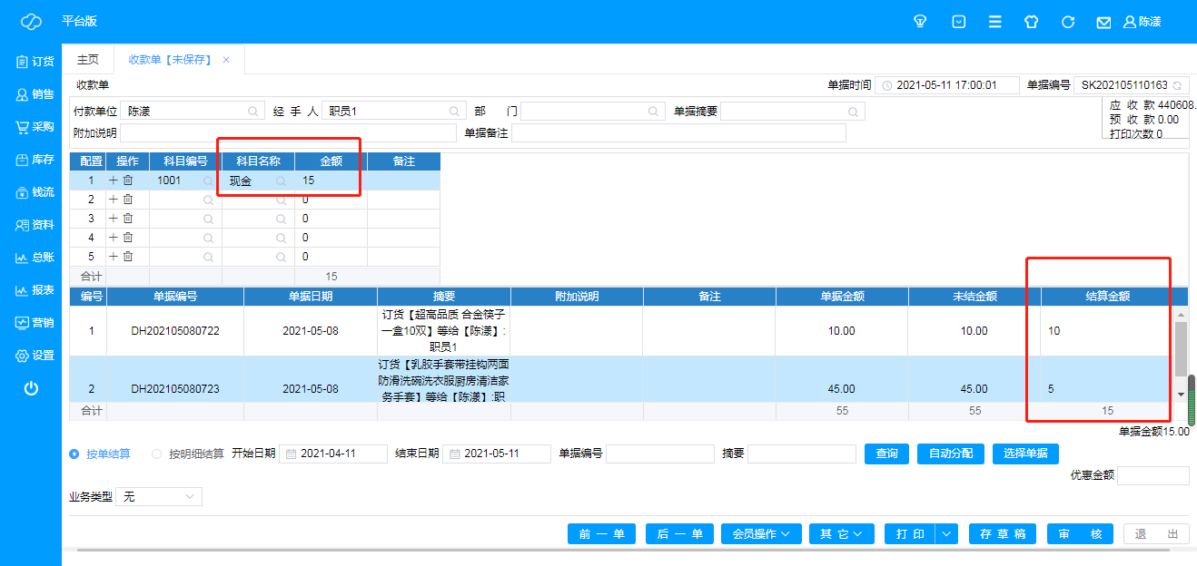Regenerate 单据编号 with refresh icon

tap(1178, 85)
